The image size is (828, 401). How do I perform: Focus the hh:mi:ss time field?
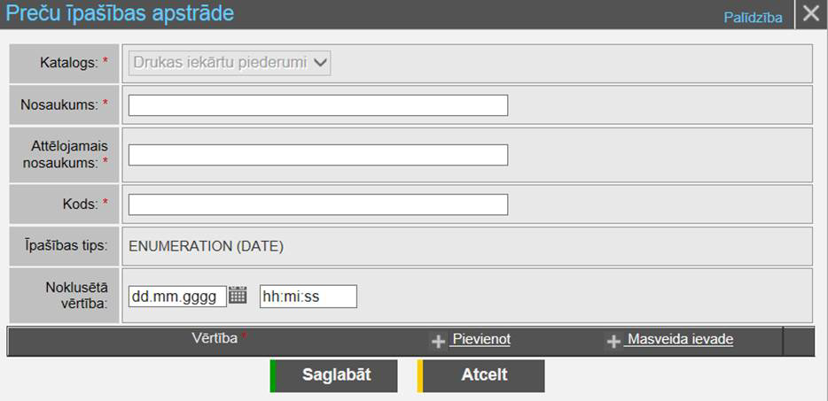point(308,297)
